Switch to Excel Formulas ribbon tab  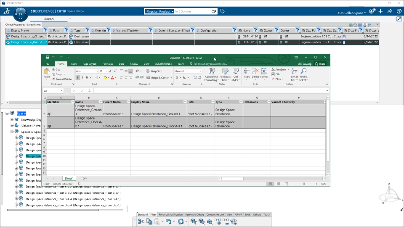(x=107, y=64)
